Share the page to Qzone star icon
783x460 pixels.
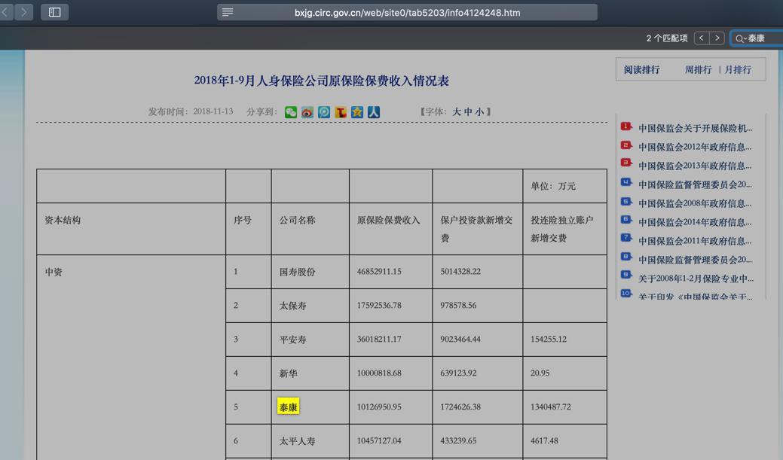coord(357,112)
